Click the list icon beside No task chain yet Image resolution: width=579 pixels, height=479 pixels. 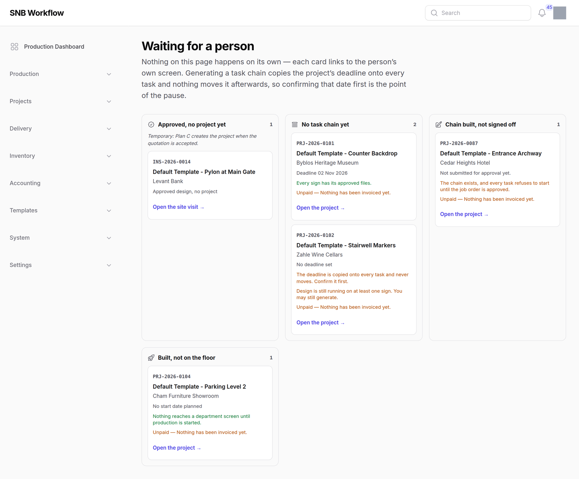[x=295, y=125]
